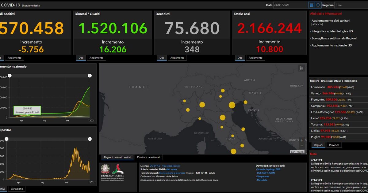Open the map legend list icon

[x=301, y=68]
